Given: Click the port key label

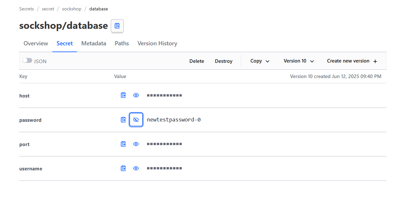Looking at the screenshot, I should (x=24, y=144).
